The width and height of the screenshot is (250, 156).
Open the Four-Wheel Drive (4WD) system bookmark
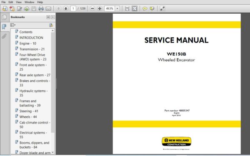pyautogui.click(x=33, y=57)
